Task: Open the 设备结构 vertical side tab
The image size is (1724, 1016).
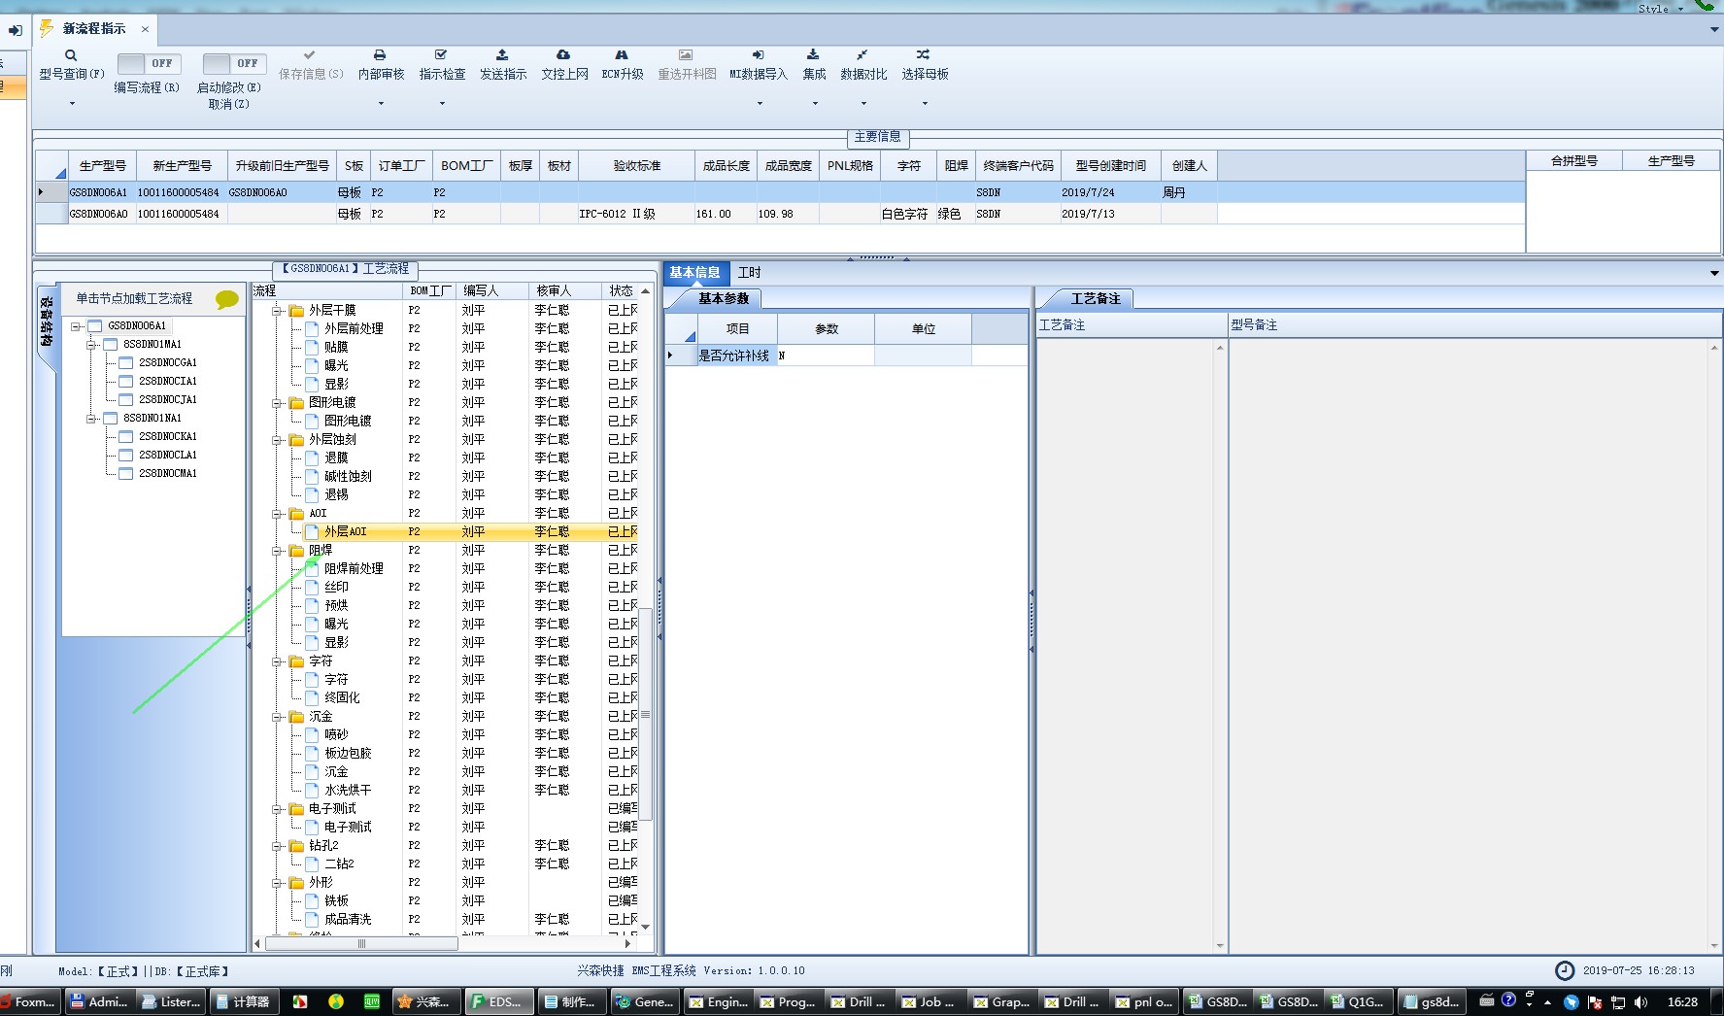Action: click(46, 322)
